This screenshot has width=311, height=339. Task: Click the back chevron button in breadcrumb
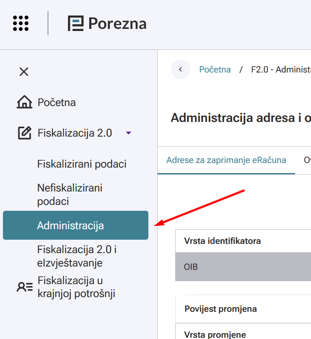[181, 70]
